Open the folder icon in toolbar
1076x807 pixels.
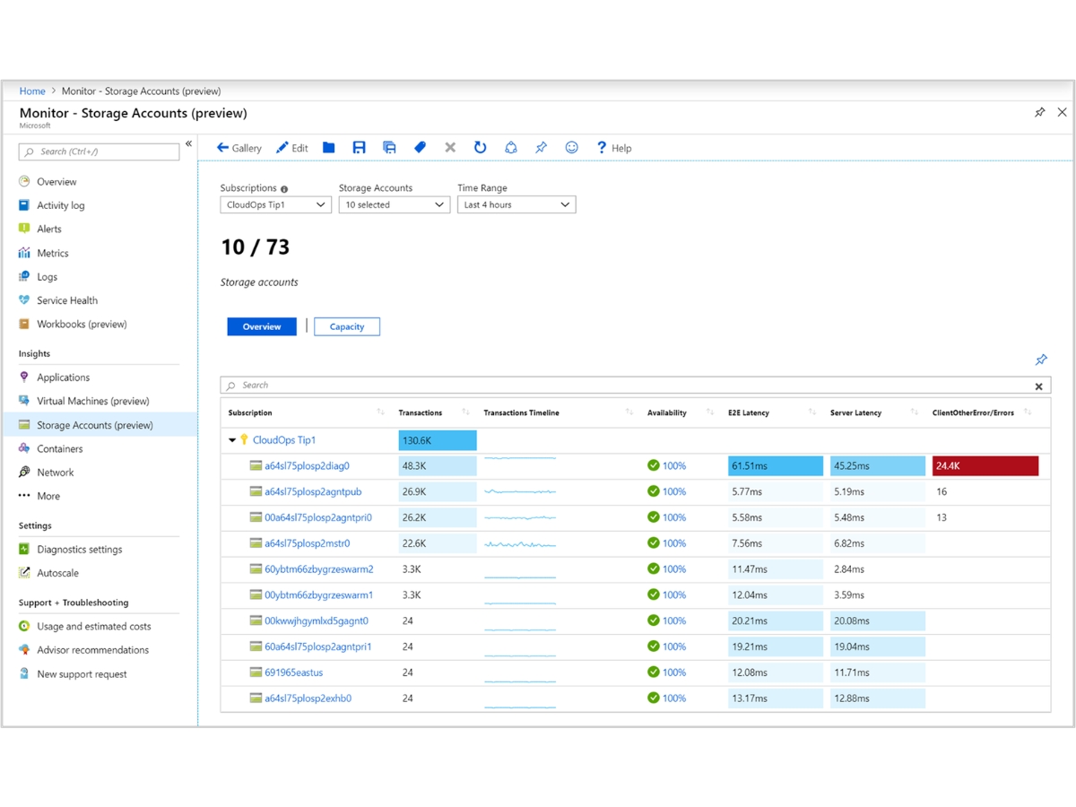point(329,148)
